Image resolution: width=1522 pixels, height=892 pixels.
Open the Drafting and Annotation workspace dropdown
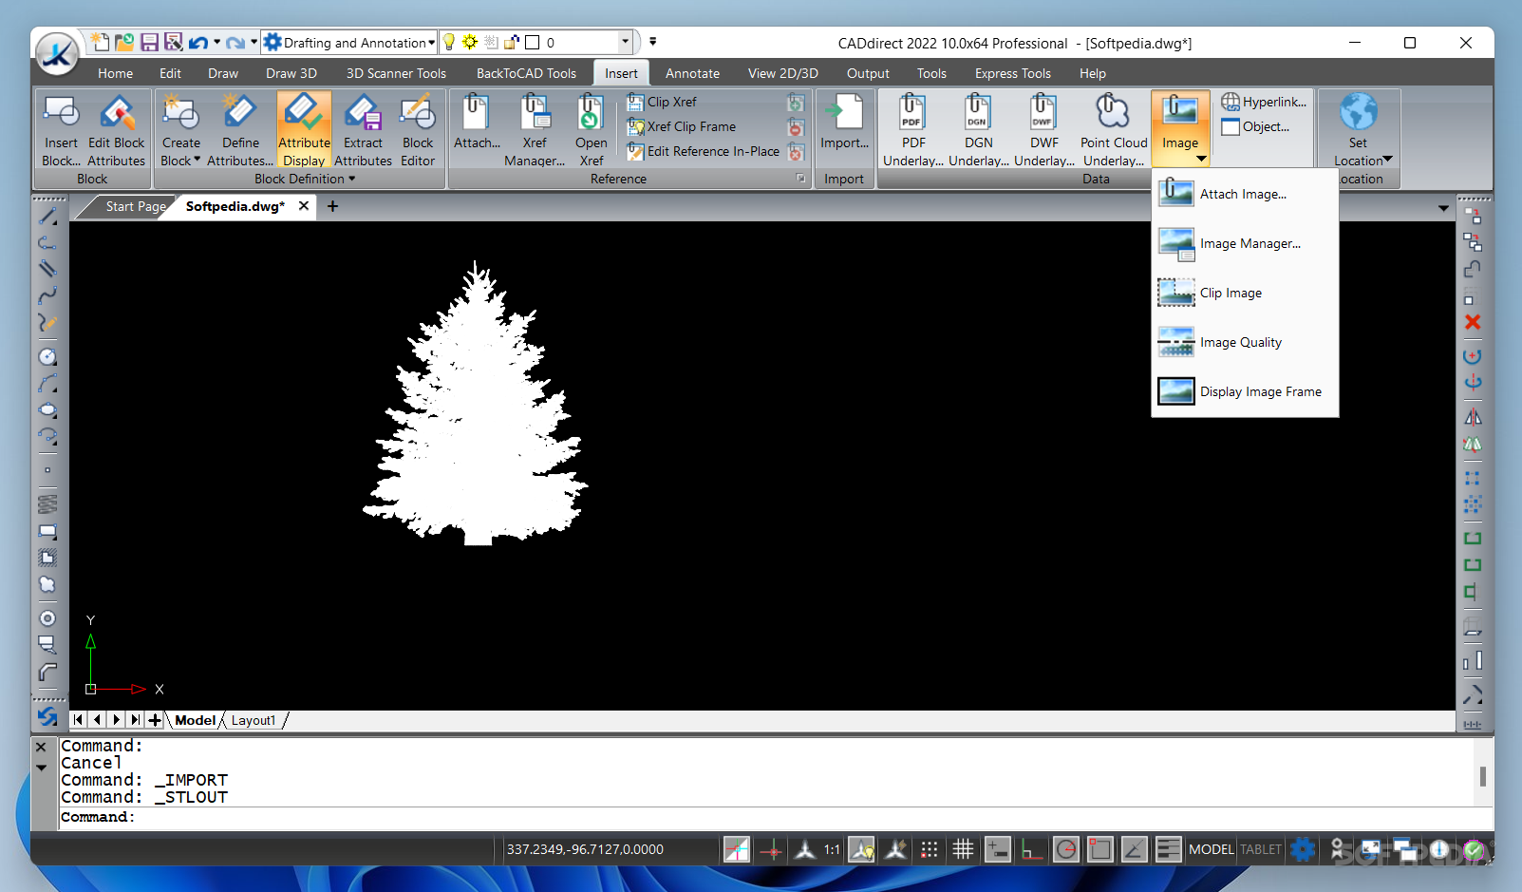pos(348,42)
